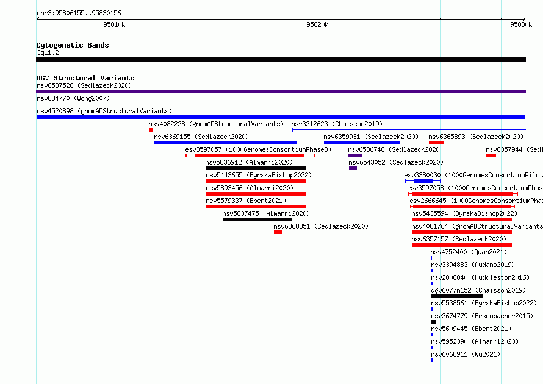The width and height of the screenshot is (543, 384).
Task: Open nsv5579337 (Ebert2021) label
Action: 246,201
